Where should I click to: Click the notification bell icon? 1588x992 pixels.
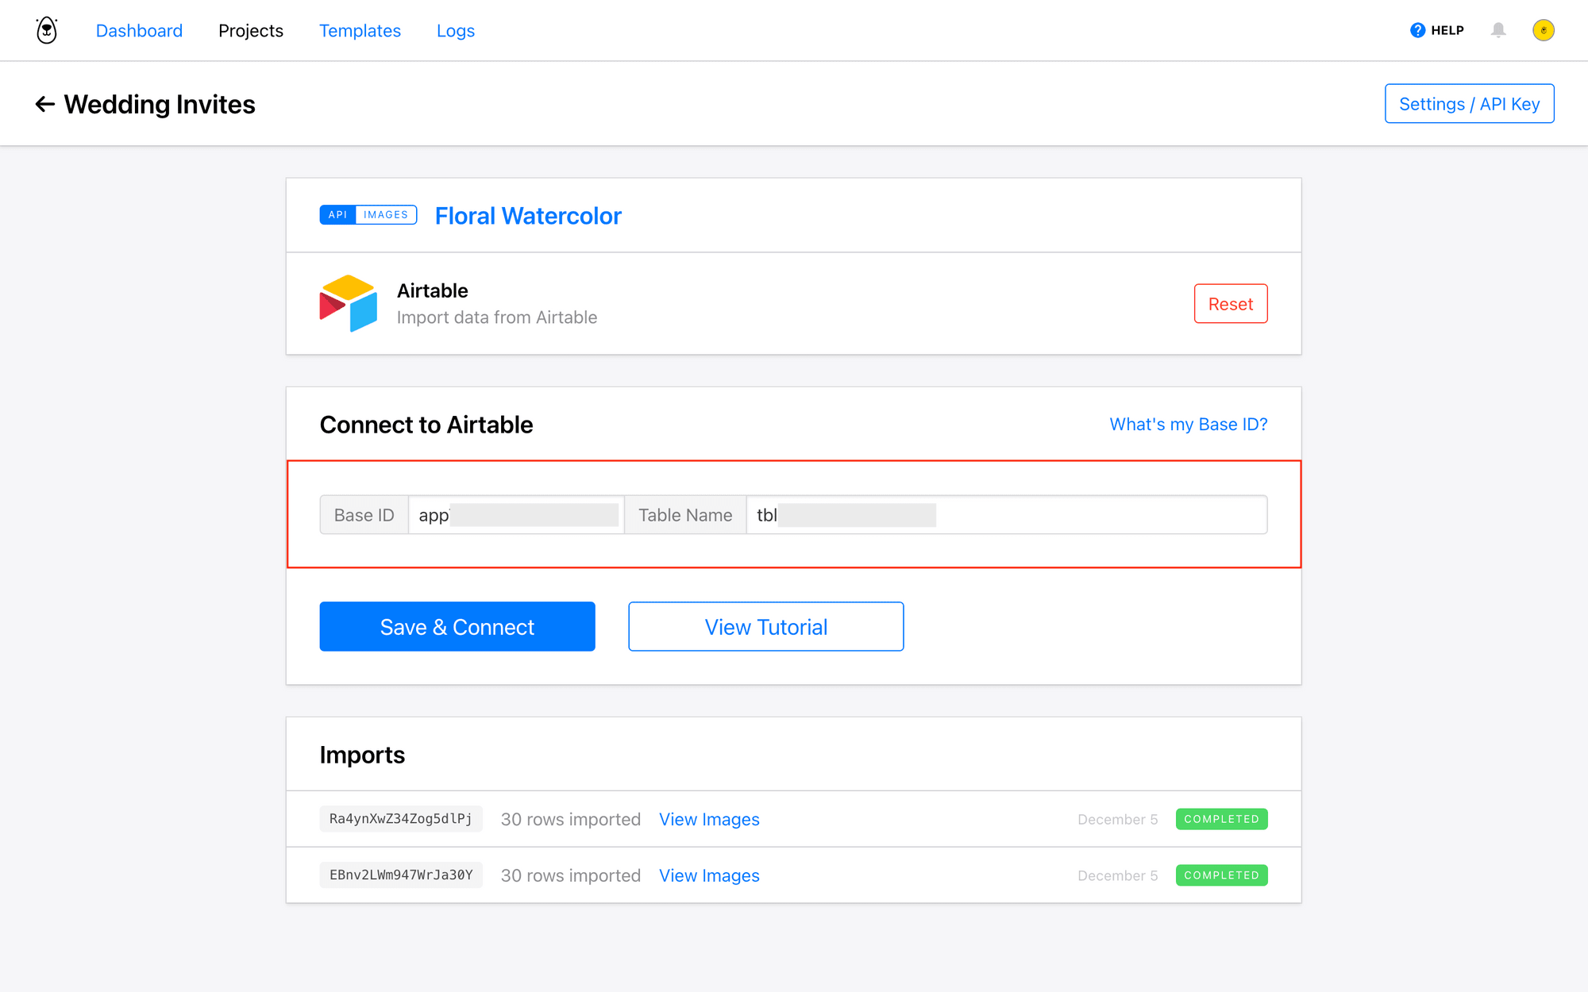click(1499, 30)
